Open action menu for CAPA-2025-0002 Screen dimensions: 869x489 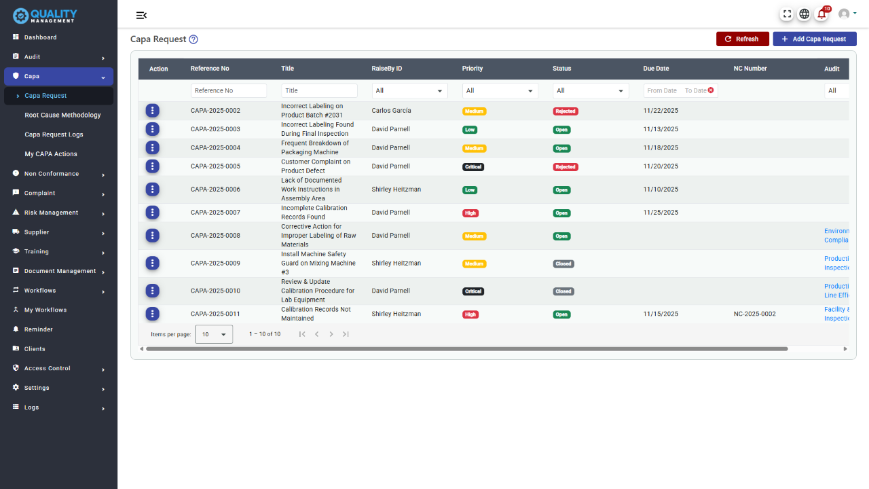tap(153, 111)
